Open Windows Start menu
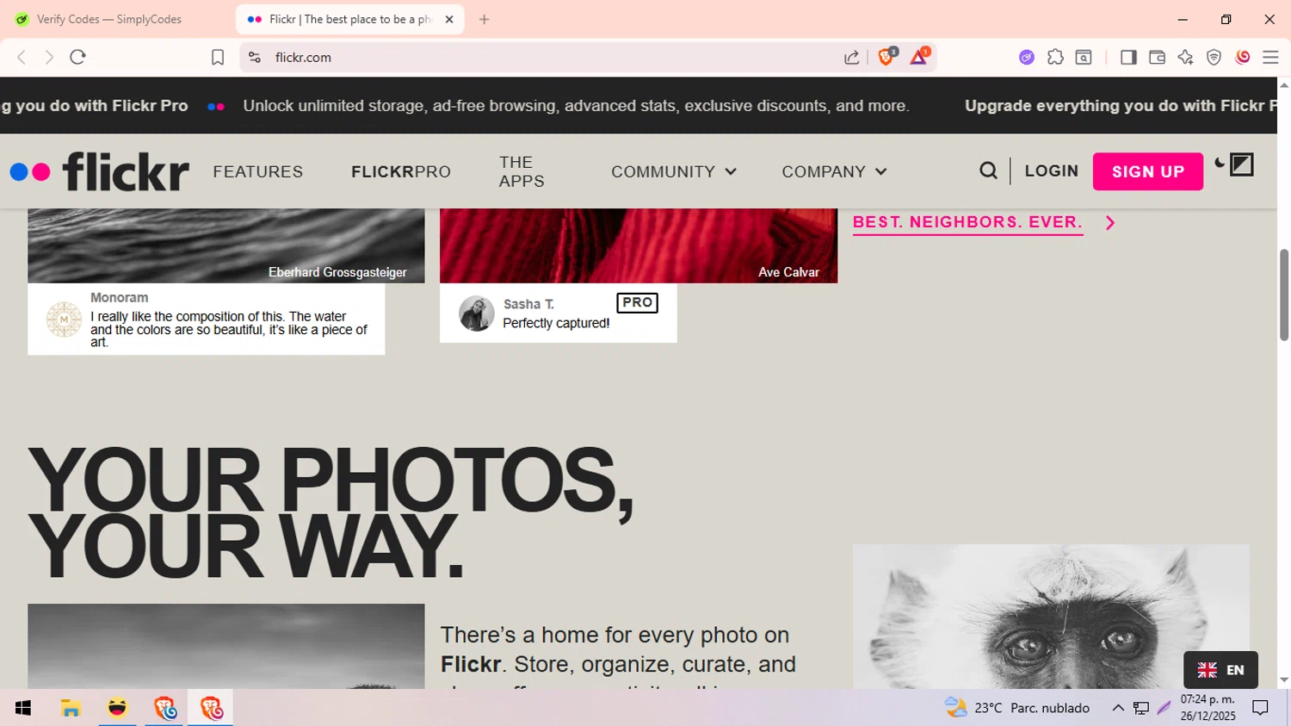This screenshot has width=1291, height=726. [23, 708]
